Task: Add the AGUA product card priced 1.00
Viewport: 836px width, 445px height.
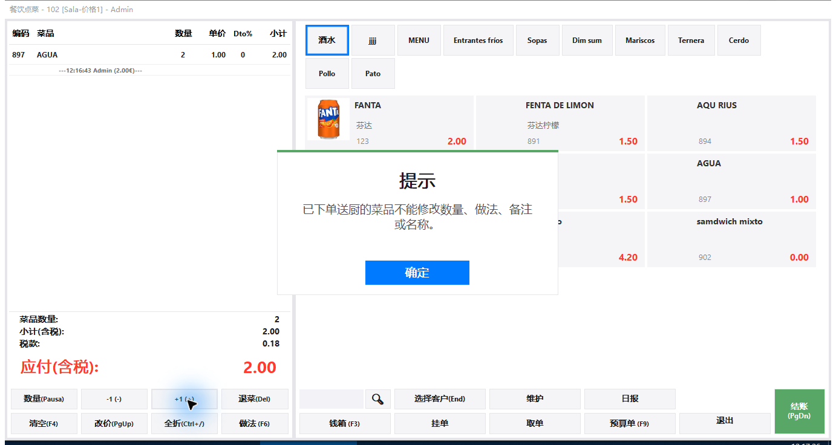Action: (x=731, y=181)
